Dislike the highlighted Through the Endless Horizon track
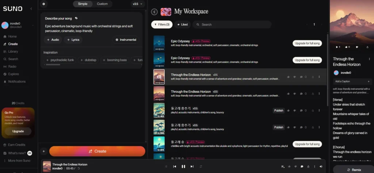374x173 pixels. coord(295,77)
